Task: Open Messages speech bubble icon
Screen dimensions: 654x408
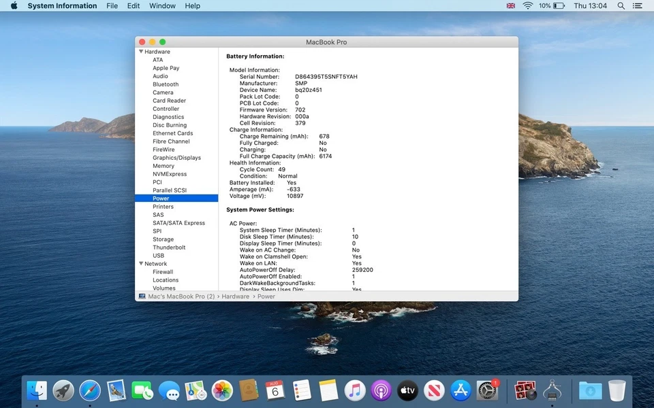Action: click(170, 391)
